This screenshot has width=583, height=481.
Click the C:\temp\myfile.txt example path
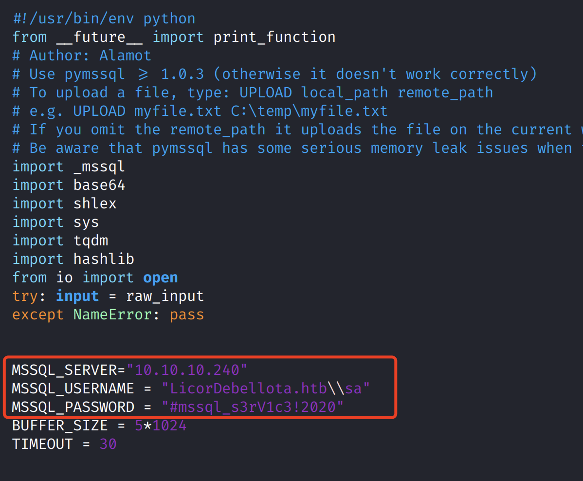309,111
